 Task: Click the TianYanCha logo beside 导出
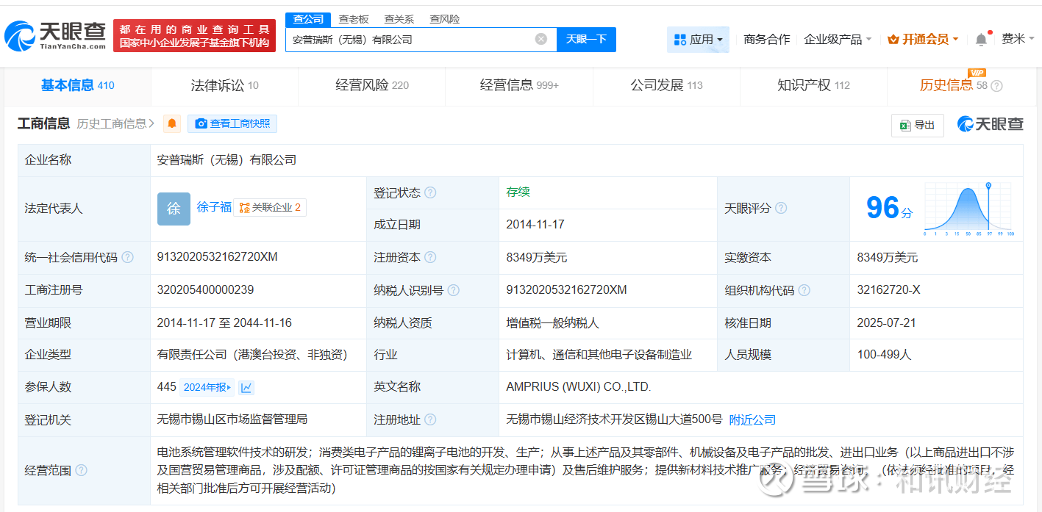pos(990,124)
